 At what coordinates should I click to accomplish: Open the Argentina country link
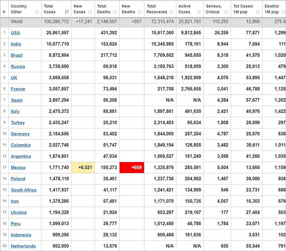point(21,156)
